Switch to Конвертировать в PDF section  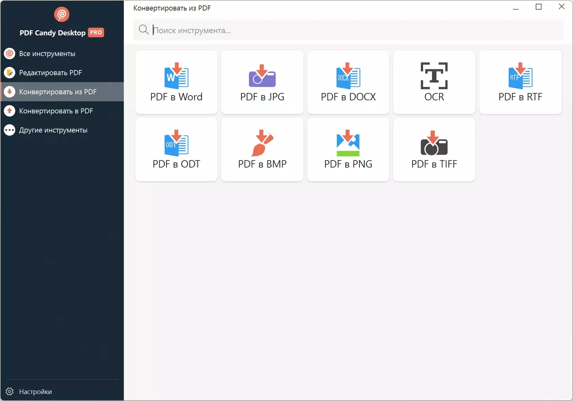62,111
